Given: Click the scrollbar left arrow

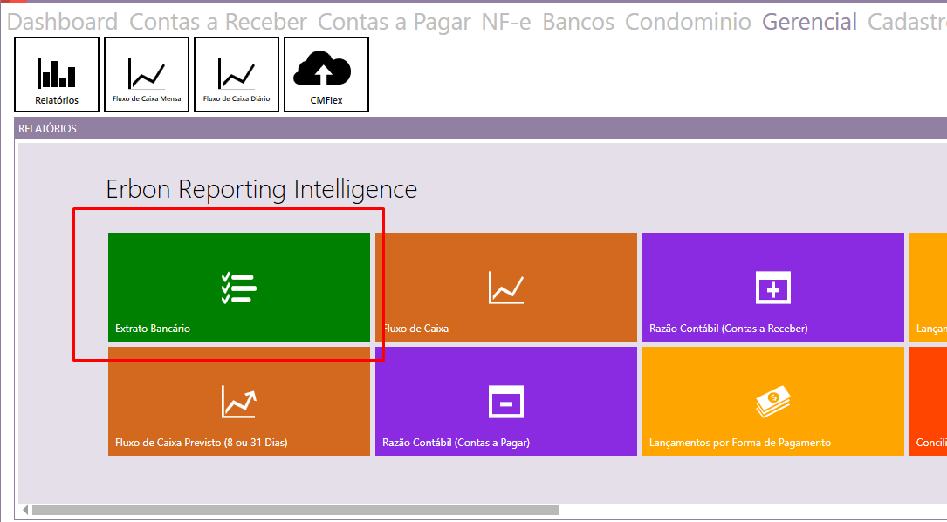Looking at the screenshot, I should point(24,510).
